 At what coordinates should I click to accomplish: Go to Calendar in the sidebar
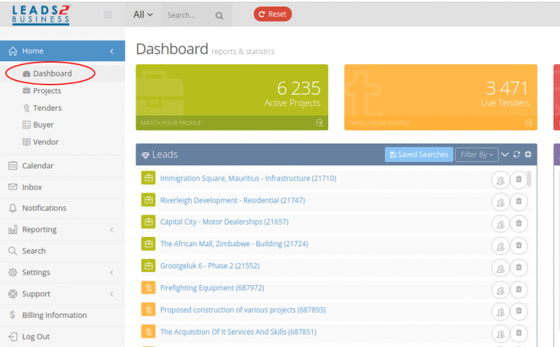(37, 165)
